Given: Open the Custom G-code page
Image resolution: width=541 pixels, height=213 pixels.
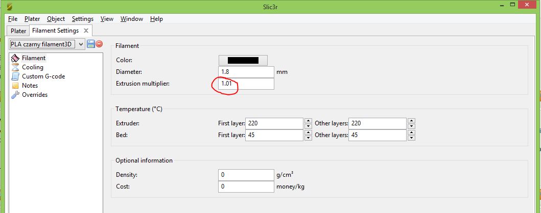Looking at the screenshot, I should pyautogui.click(x=43, y=76).
